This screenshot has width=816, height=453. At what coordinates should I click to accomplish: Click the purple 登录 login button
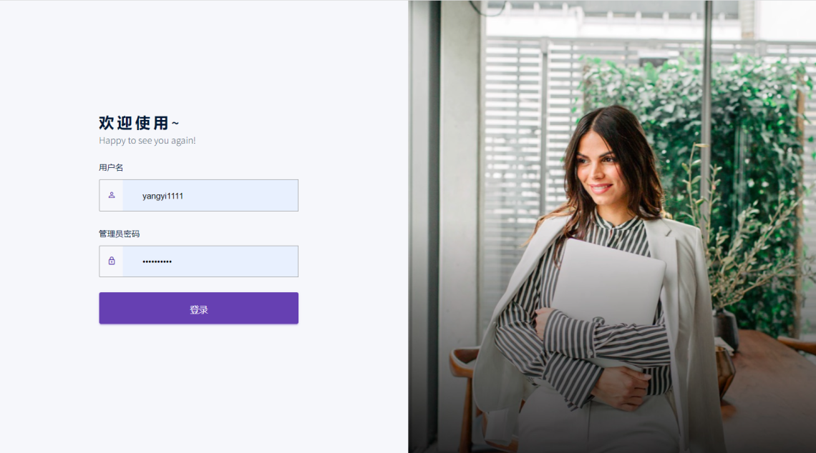[x=199, y=308]
